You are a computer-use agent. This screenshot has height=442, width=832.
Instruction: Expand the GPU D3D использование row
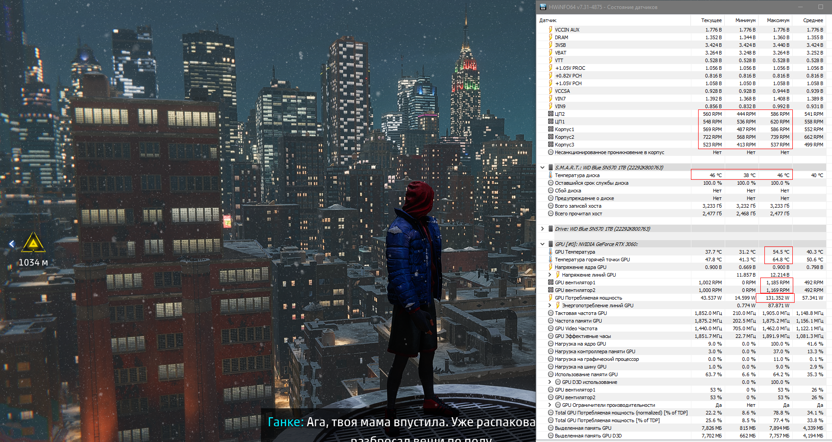pyautogui.click(x=549, y=382)
